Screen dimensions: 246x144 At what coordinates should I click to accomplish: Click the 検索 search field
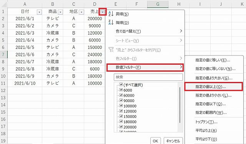[x=148, y=77]
